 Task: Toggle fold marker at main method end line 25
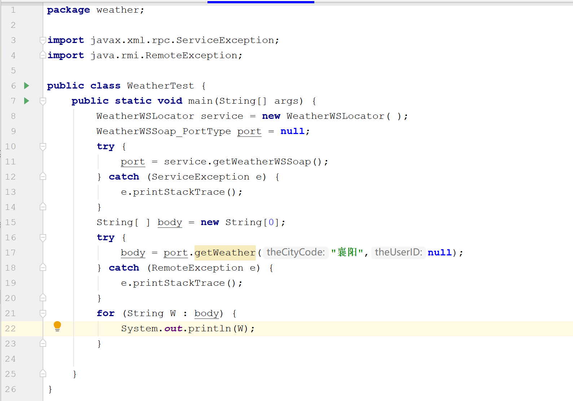tap(43, 374)
